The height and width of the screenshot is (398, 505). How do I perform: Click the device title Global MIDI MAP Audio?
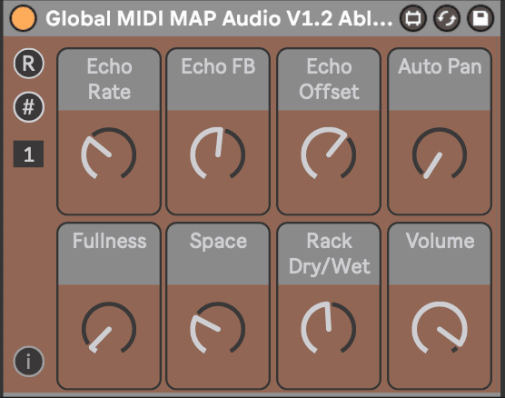pyautogui.click(x=219, y=18)
